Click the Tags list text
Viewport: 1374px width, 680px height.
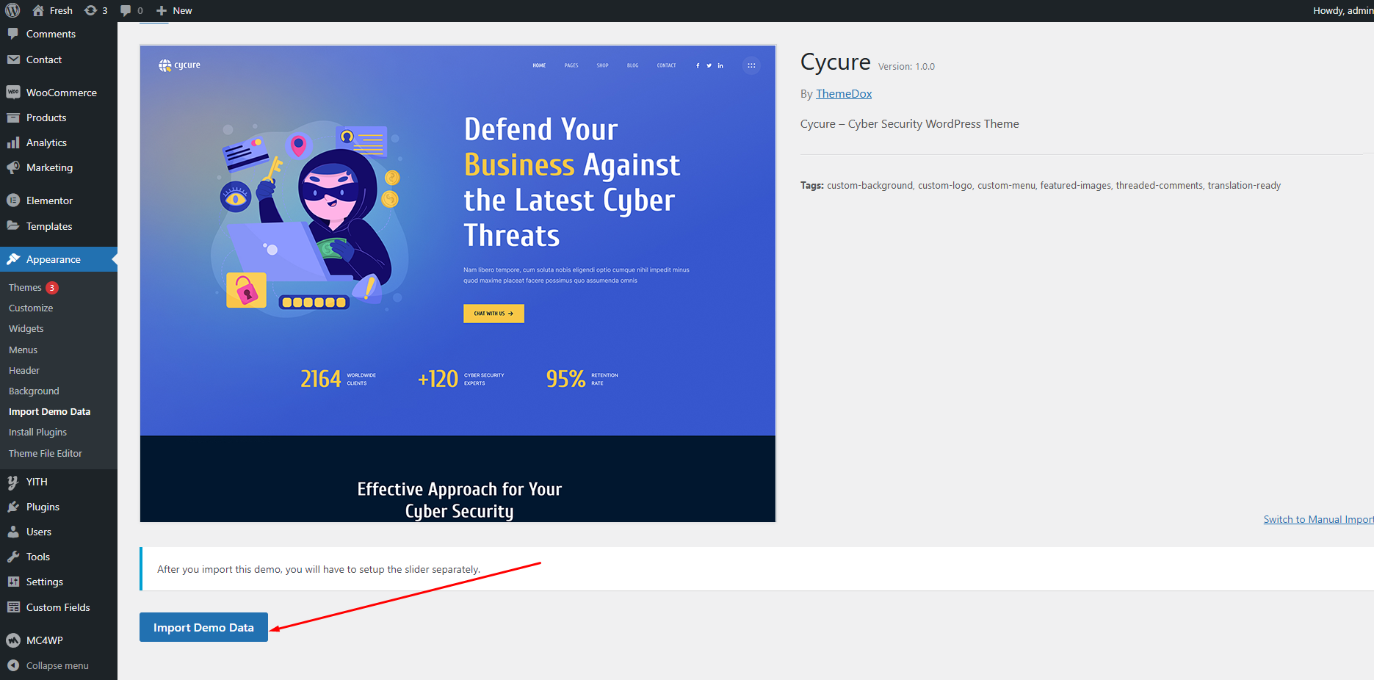1041,185
